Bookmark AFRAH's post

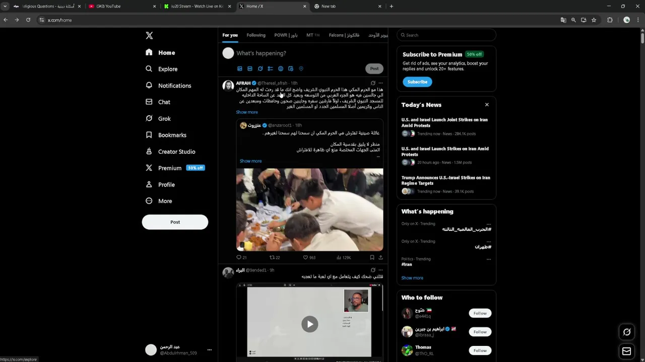(372, 257)
